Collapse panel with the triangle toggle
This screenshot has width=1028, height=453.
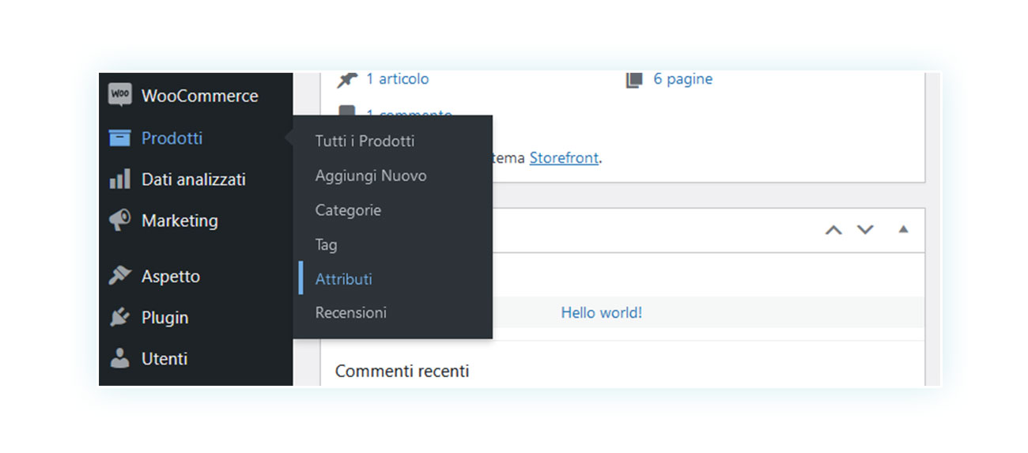point(903,230)
